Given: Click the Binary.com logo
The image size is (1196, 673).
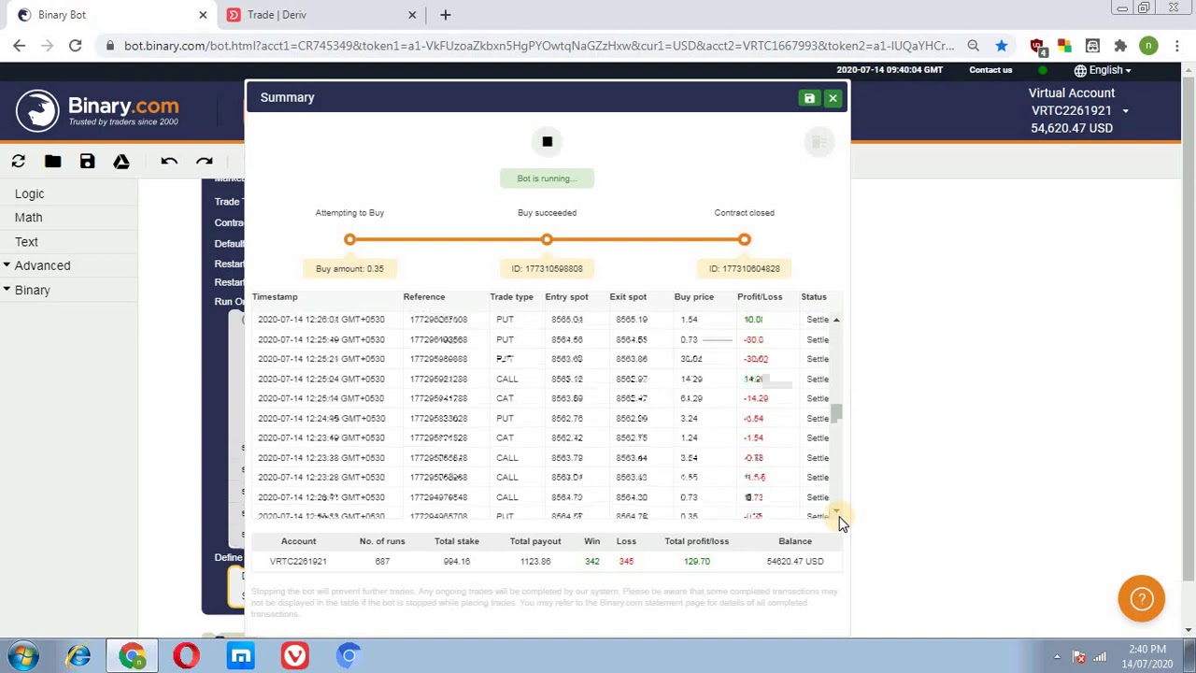Looking at the screenshot, I should 97,111.
